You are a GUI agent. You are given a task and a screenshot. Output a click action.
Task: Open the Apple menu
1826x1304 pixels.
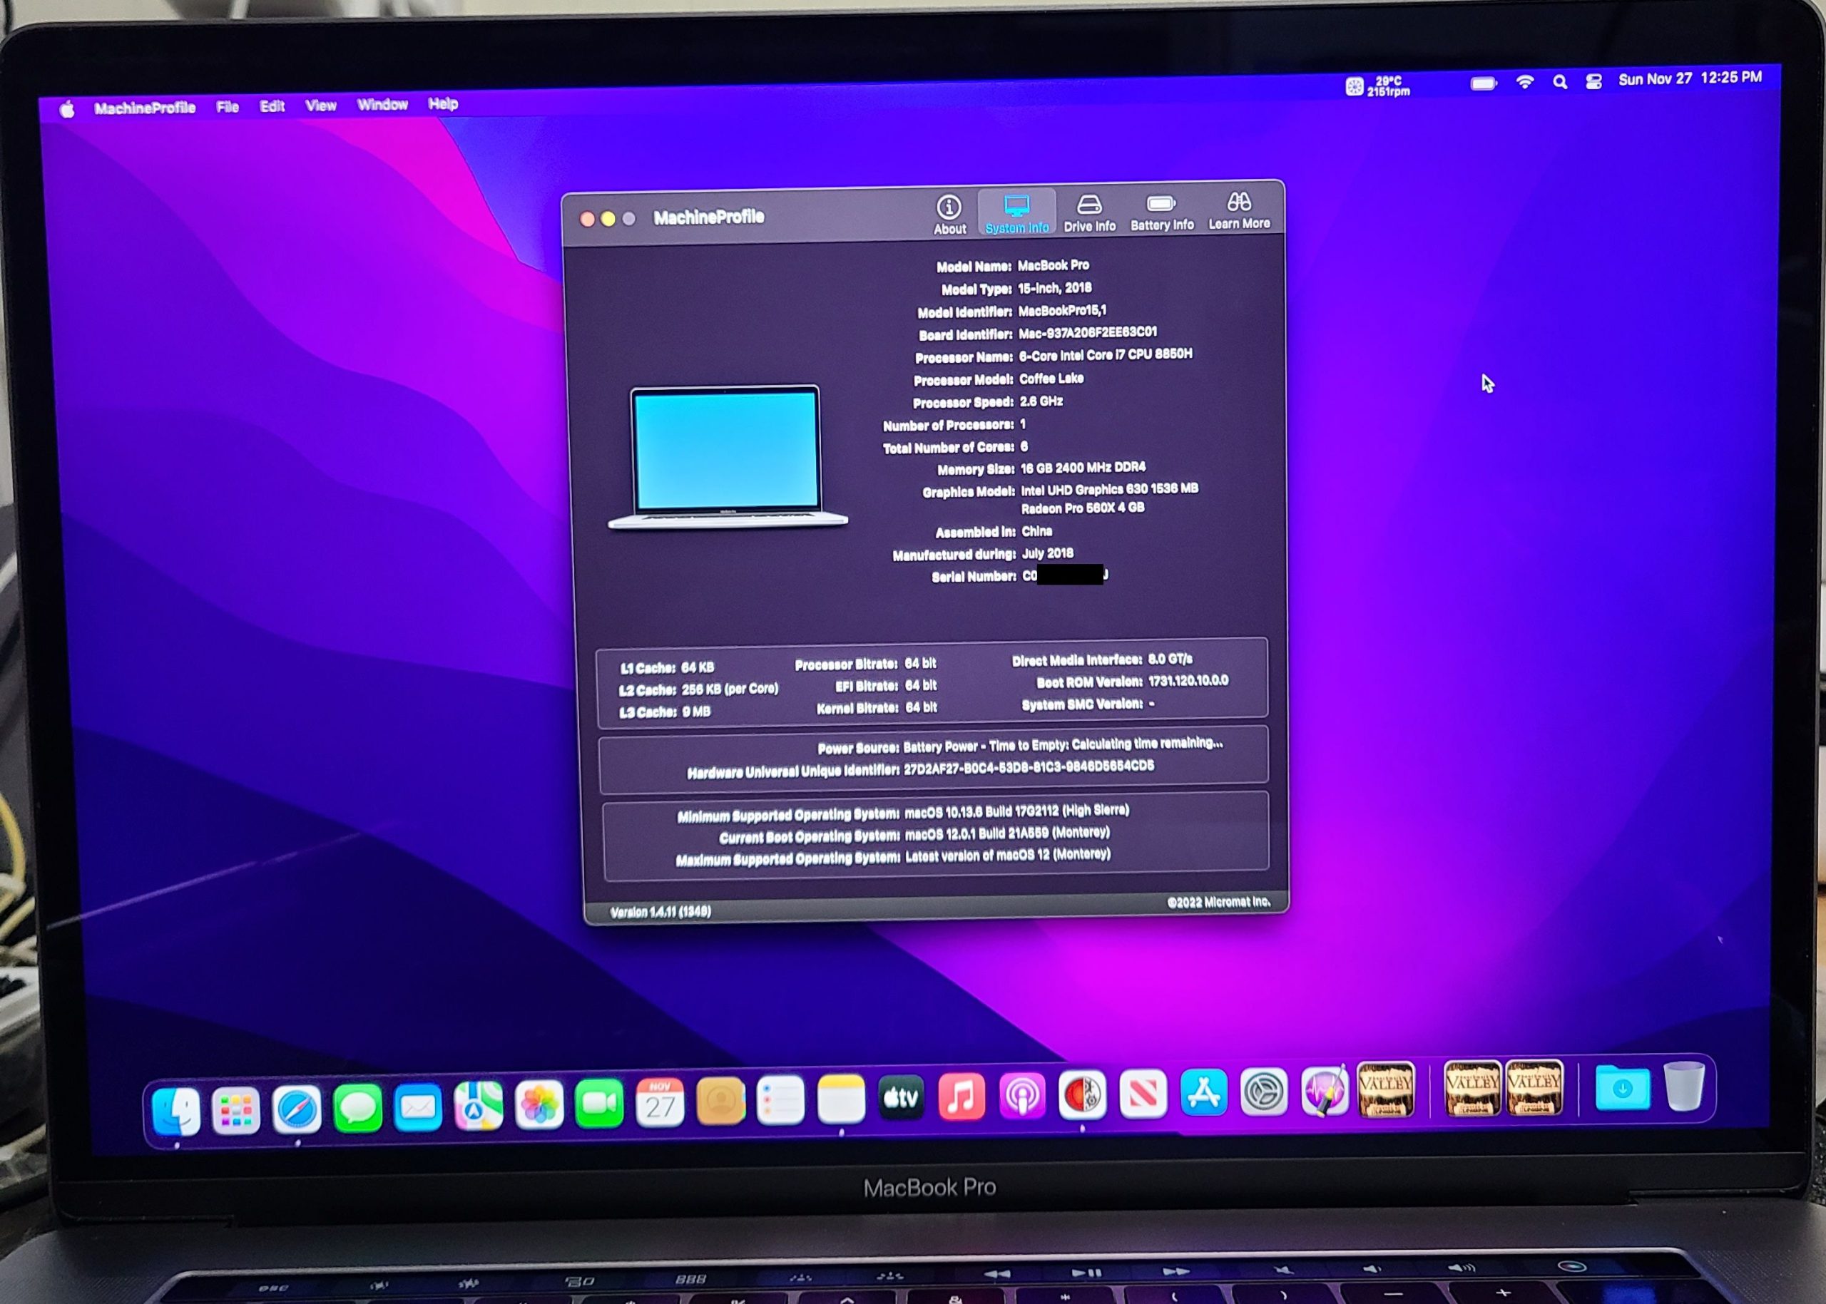(x=68, y=108)
